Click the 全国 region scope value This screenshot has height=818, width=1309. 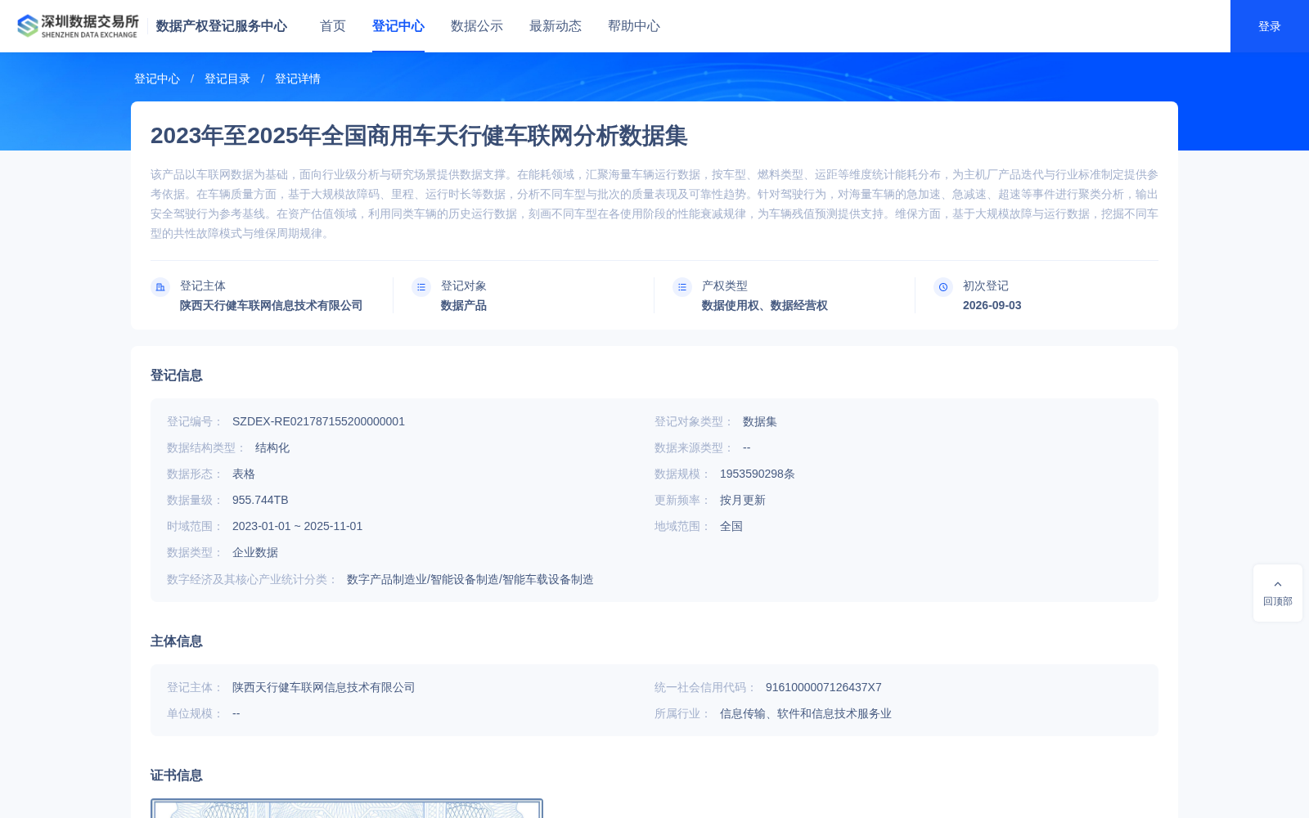coord(731,526)
